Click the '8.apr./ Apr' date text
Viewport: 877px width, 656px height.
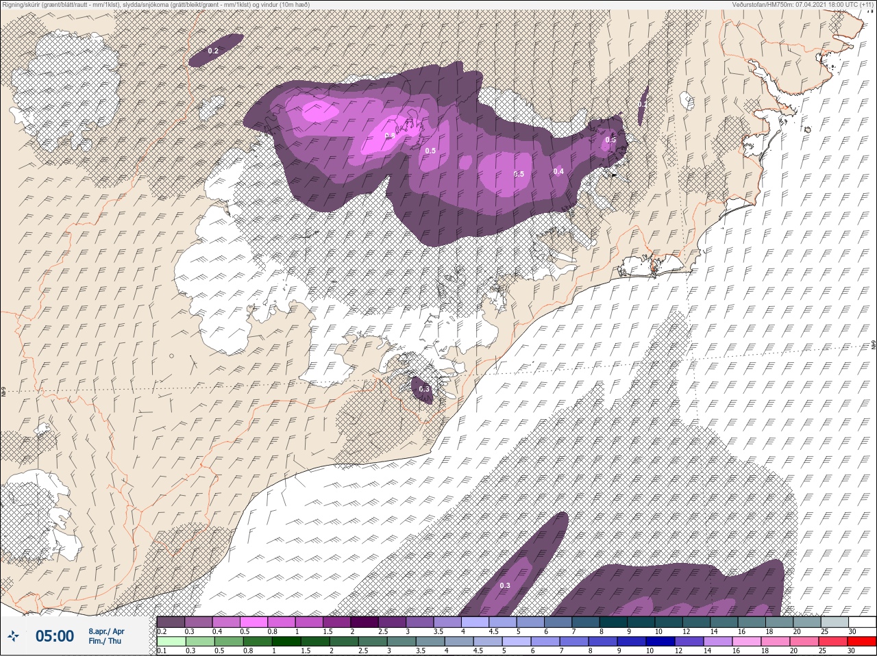click(106, 631)
